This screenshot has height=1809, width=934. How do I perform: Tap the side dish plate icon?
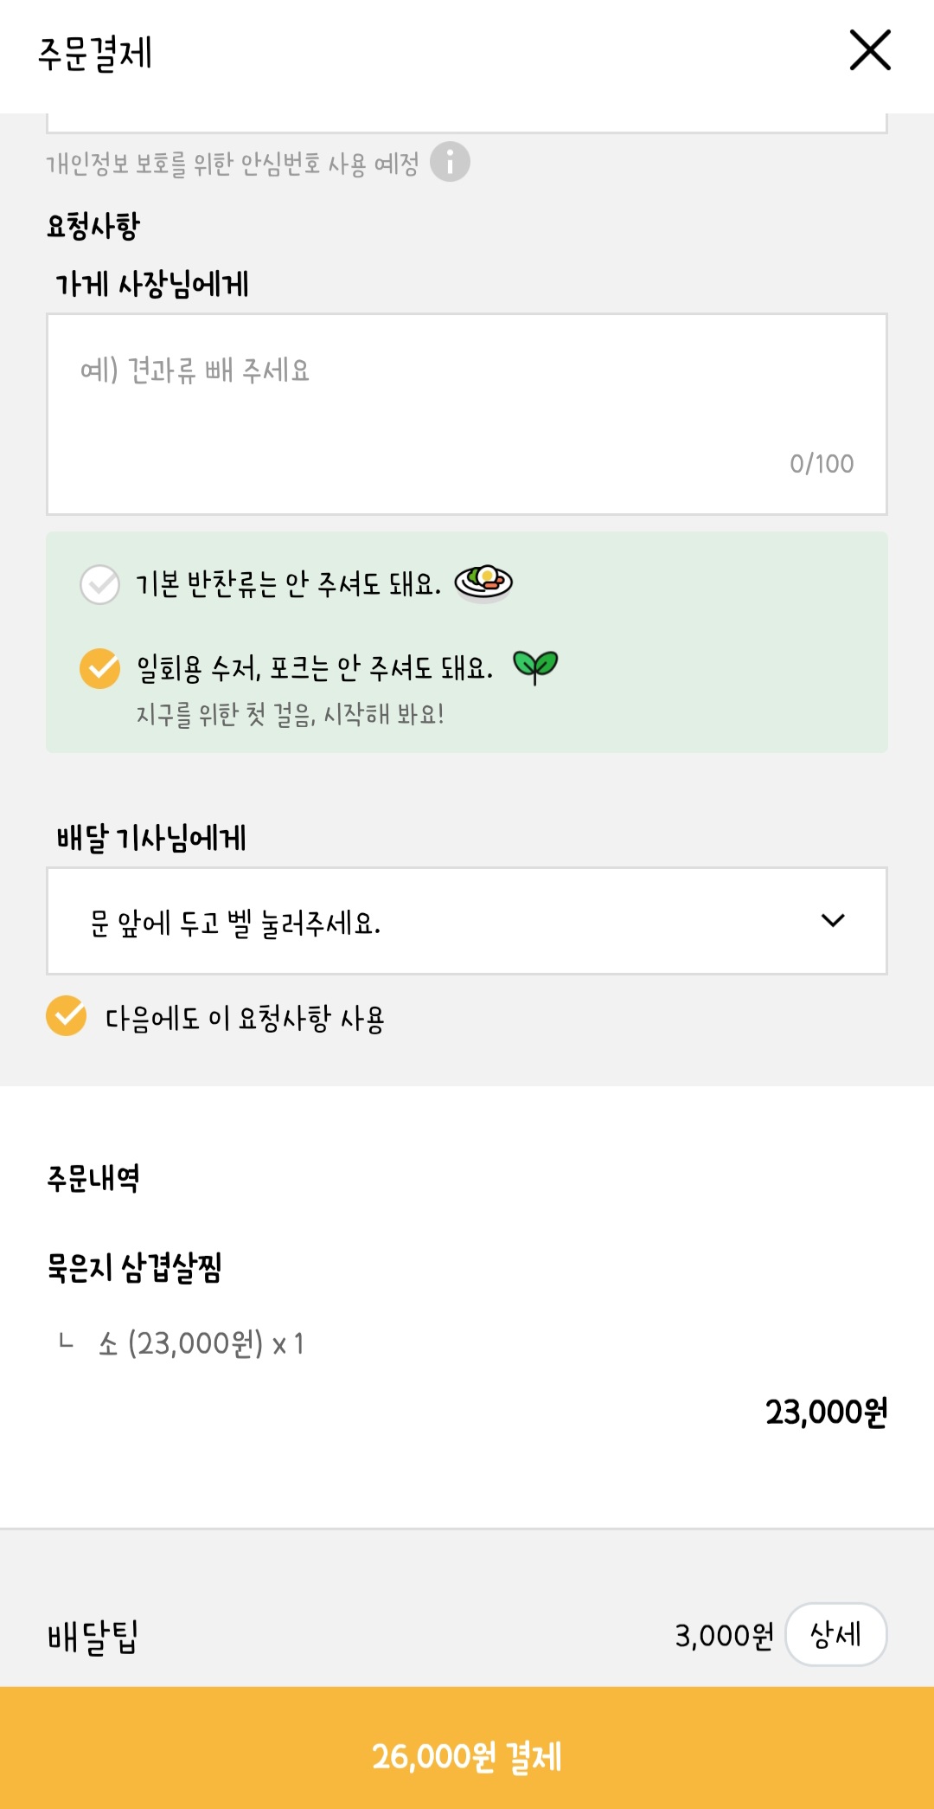click(483, 582)
